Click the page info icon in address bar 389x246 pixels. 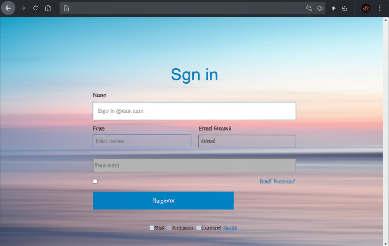click(66, 8)
